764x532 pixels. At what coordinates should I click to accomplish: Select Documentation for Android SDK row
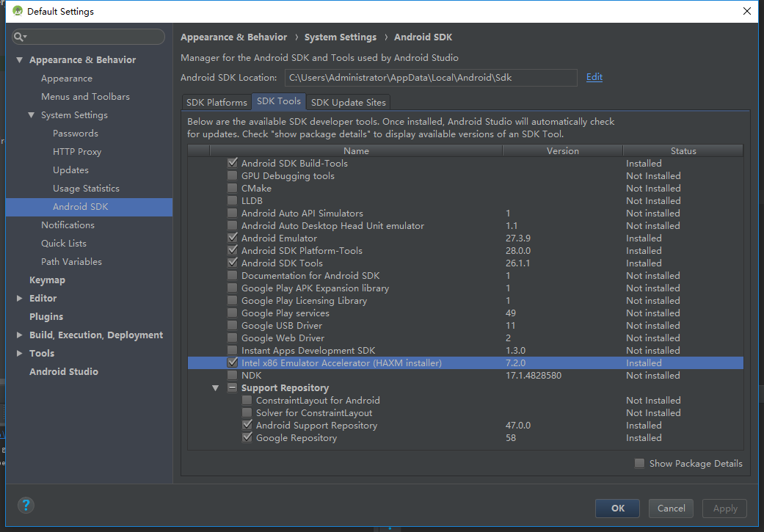coord(465,276)
